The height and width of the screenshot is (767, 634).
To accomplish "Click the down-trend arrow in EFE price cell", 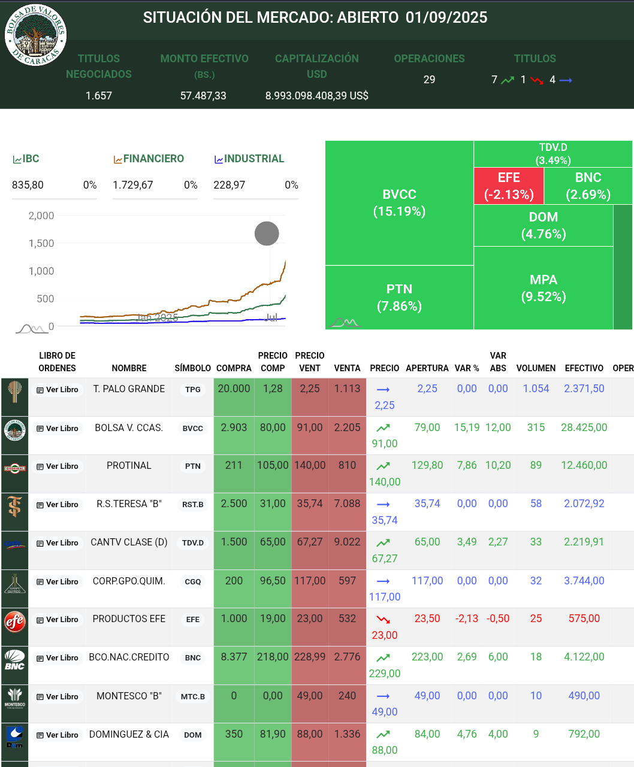I will click(x=384, y=619).
